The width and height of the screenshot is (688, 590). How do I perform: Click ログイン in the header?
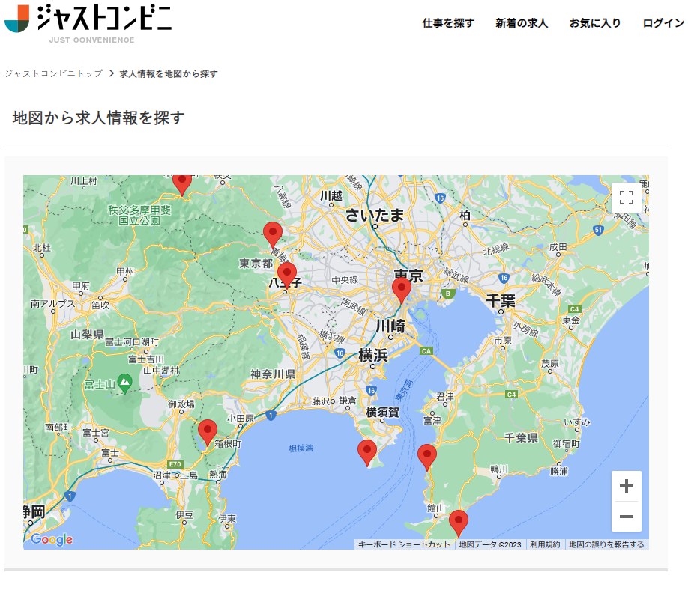tap(663, 23)
